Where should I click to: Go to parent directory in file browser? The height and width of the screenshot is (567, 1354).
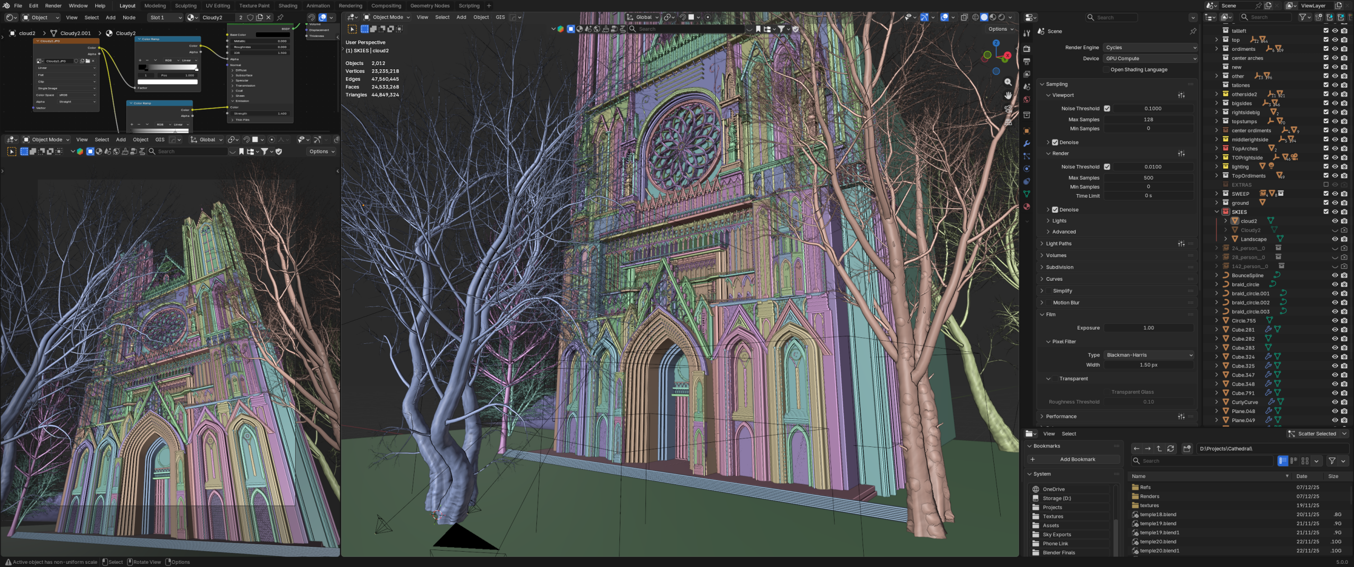point(1159,449)
